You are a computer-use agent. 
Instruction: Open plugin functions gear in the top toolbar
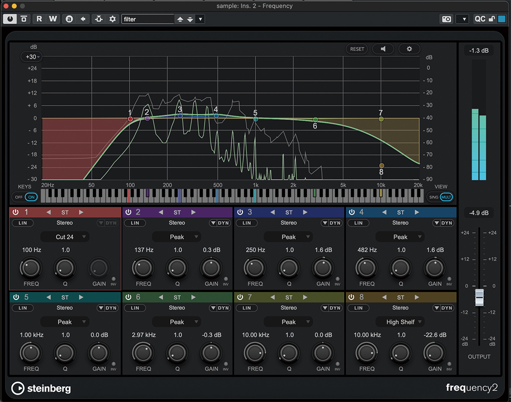pyautogui.click(x=112, y=19)
